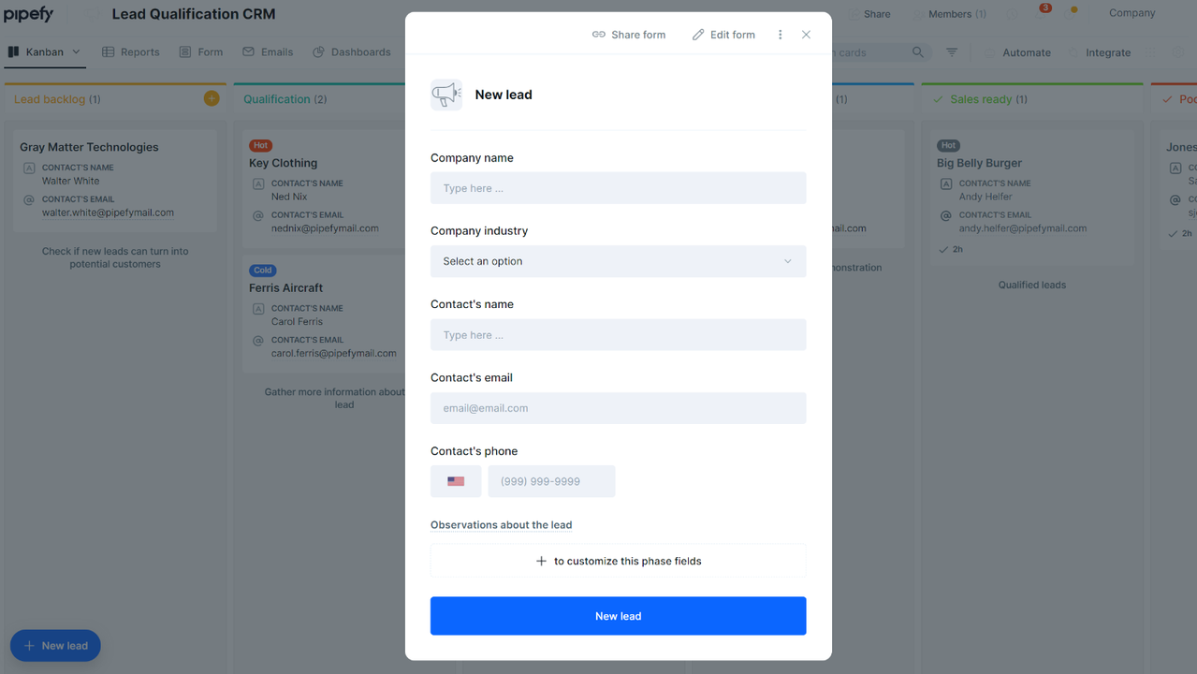Expand the Company industry dropdown
The image size is (1197, 674).
pyautogui.click(x=618, y=261)
